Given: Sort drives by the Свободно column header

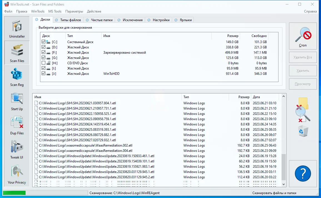Looking at the screenshot, I should tap(254, 36).
